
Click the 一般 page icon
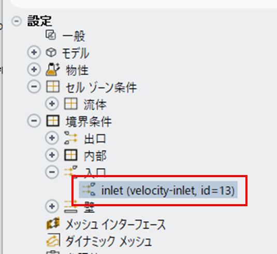coord(51,35)
